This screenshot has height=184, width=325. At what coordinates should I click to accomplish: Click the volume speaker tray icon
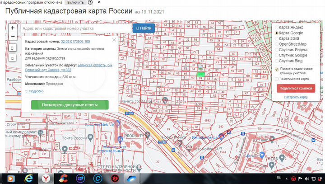pyautogui.click(x=307, y=179)
